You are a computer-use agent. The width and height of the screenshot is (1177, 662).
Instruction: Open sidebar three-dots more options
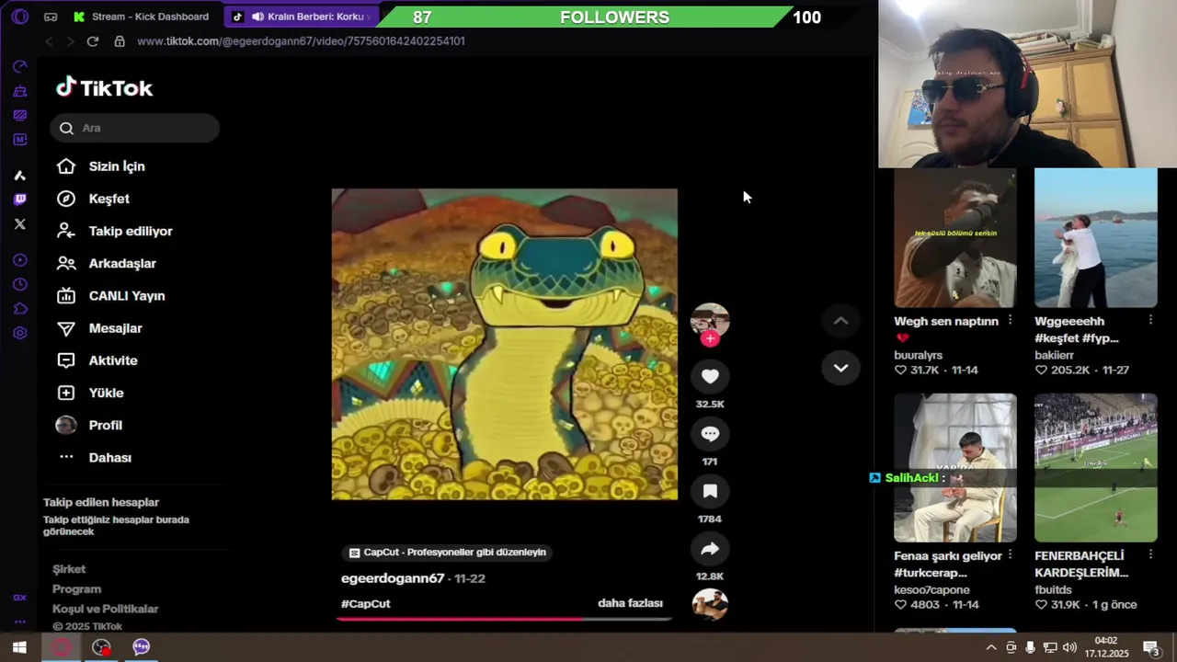(20, 622)
